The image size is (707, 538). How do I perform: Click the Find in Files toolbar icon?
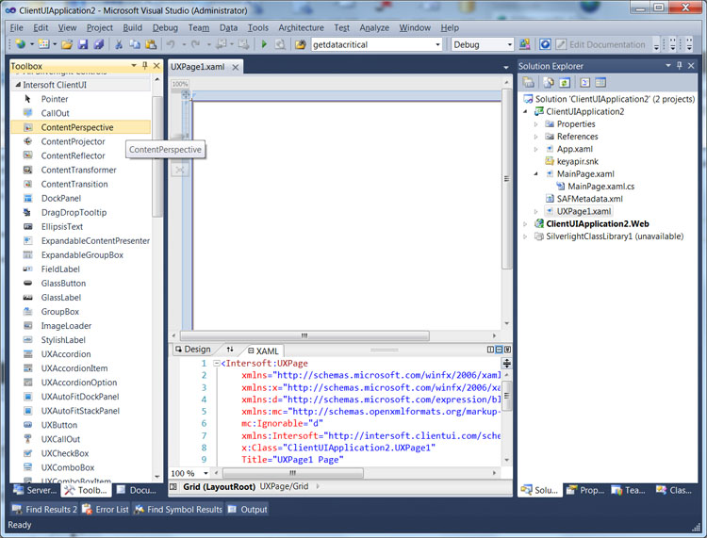coord(301,44)
